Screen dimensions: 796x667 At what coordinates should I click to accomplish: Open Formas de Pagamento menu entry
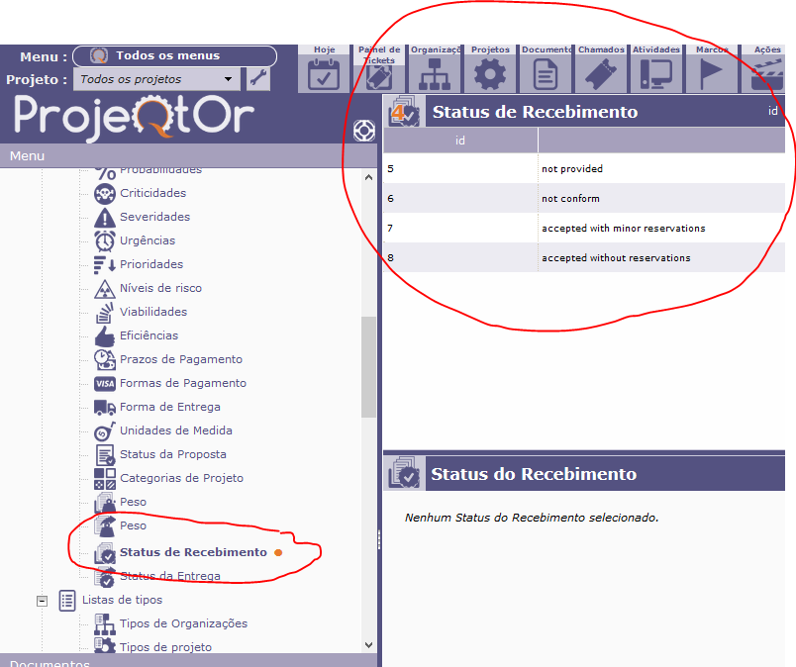(x=183, y=383)
